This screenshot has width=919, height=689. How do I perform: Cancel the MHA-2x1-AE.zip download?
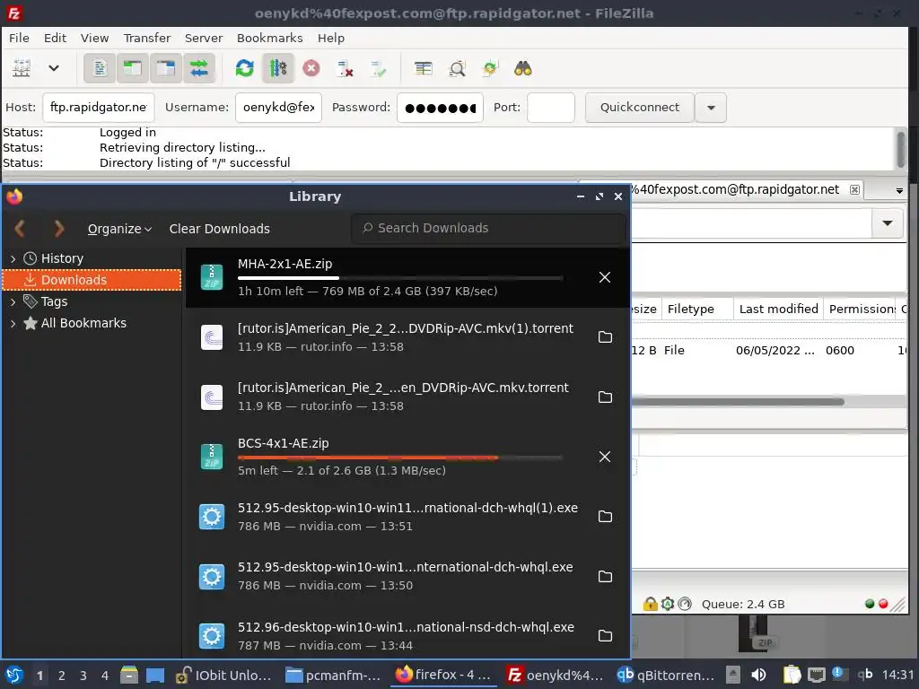click(605, 277)
